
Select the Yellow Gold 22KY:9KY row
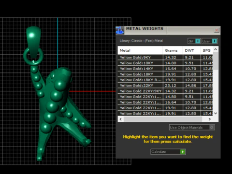point(165,91)
